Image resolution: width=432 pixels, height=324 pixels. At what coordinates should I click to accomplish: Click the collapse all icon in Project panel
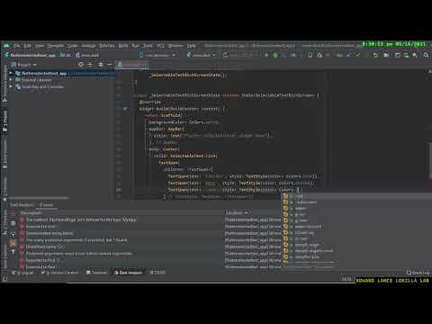[90, 65]
